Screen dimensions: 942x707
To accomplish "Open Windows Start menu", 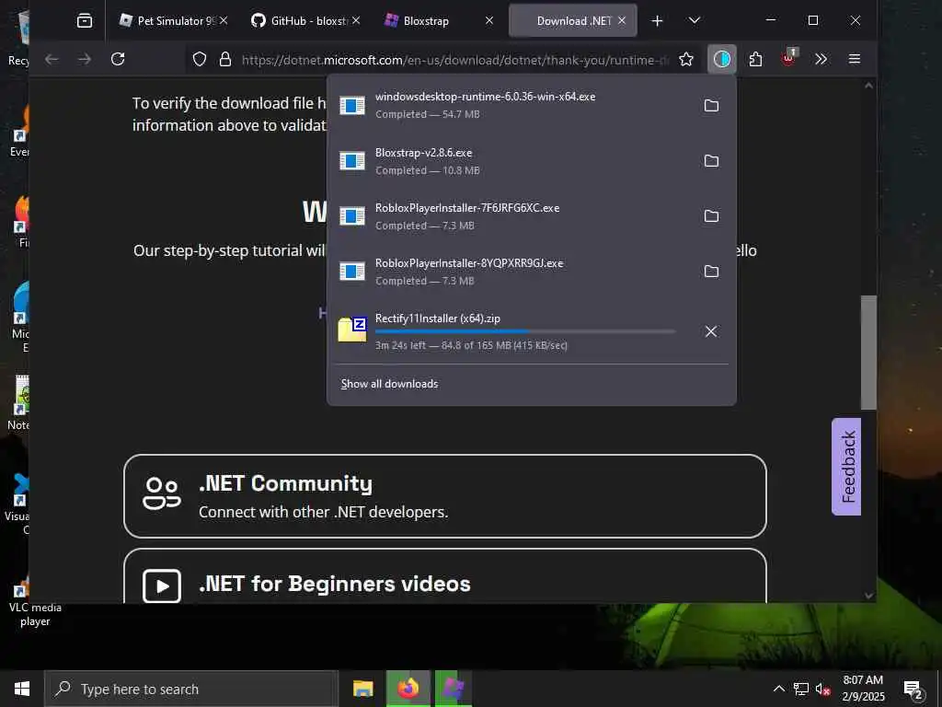I will (x=22, y=689).
